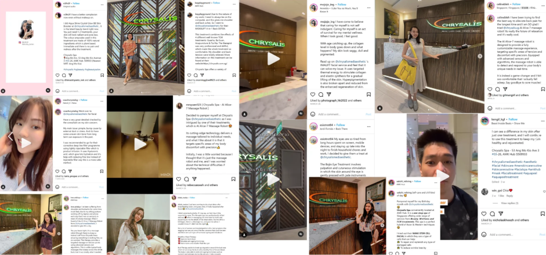Share kayplayground's post via the paper plane icon
Screen dimensions: 546x255
(x=202, y=75)
